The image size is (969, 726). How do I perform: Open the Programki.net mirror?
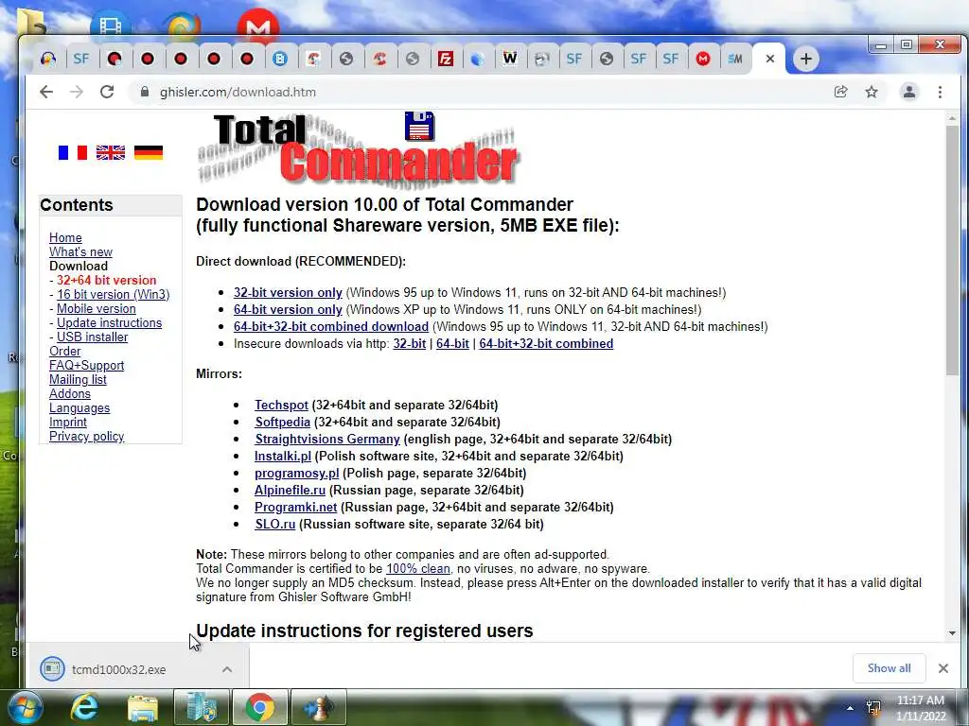[296, 507]
